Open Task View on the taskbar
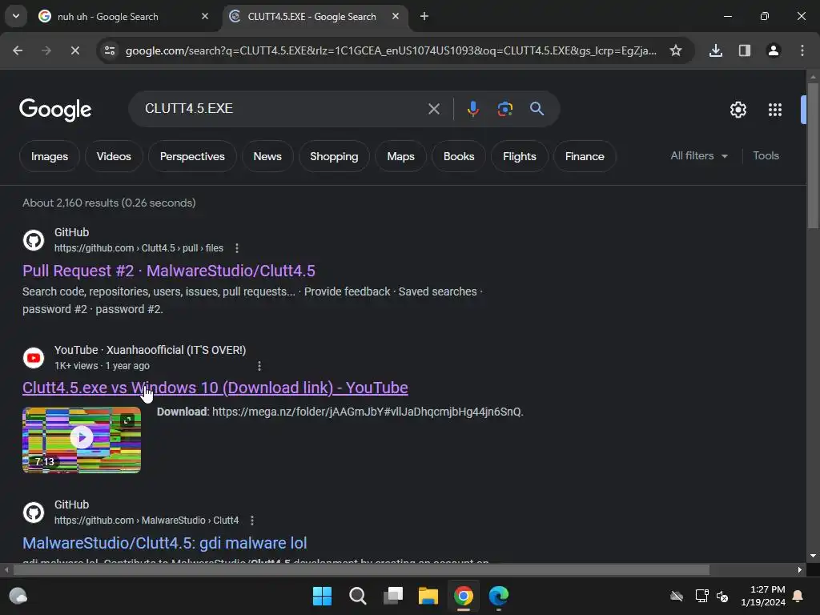This screenshot has width=820, height=615. point(392,596)
